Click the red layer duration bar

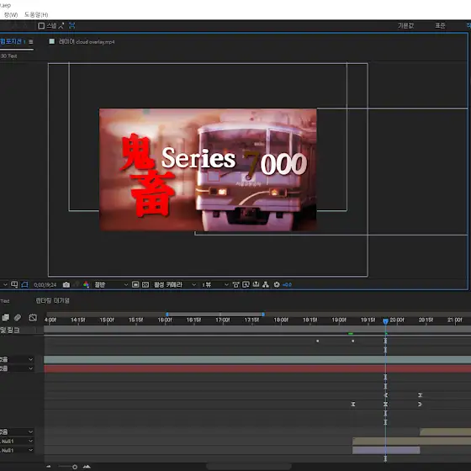257,368
